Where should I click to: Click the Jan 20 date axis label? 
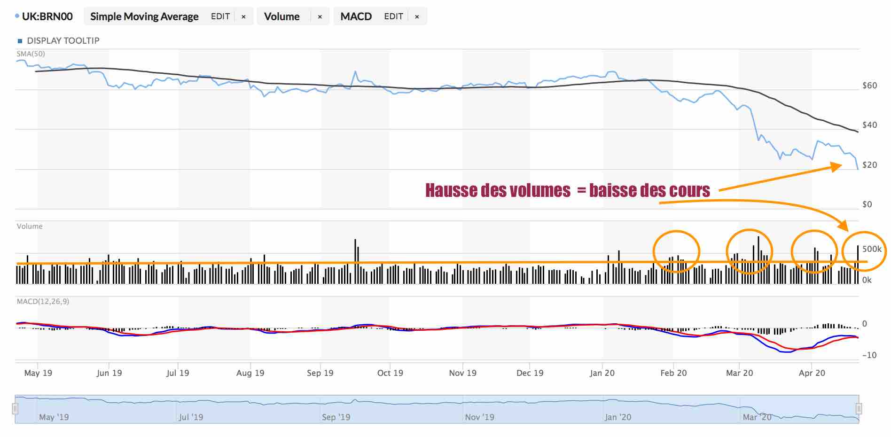pos(602,373)
